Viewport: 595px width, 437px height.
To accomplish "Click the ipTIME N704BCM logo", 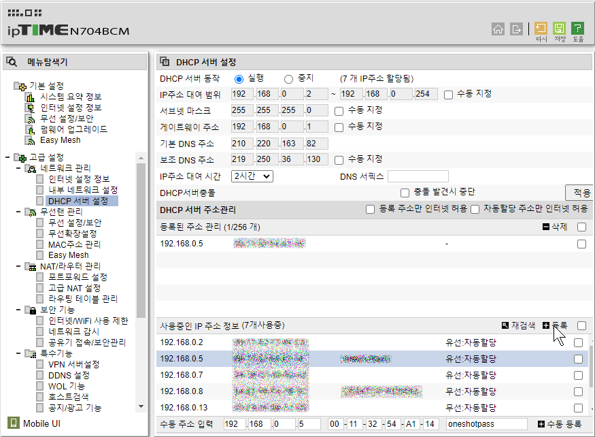I will (x=68, y=30).
